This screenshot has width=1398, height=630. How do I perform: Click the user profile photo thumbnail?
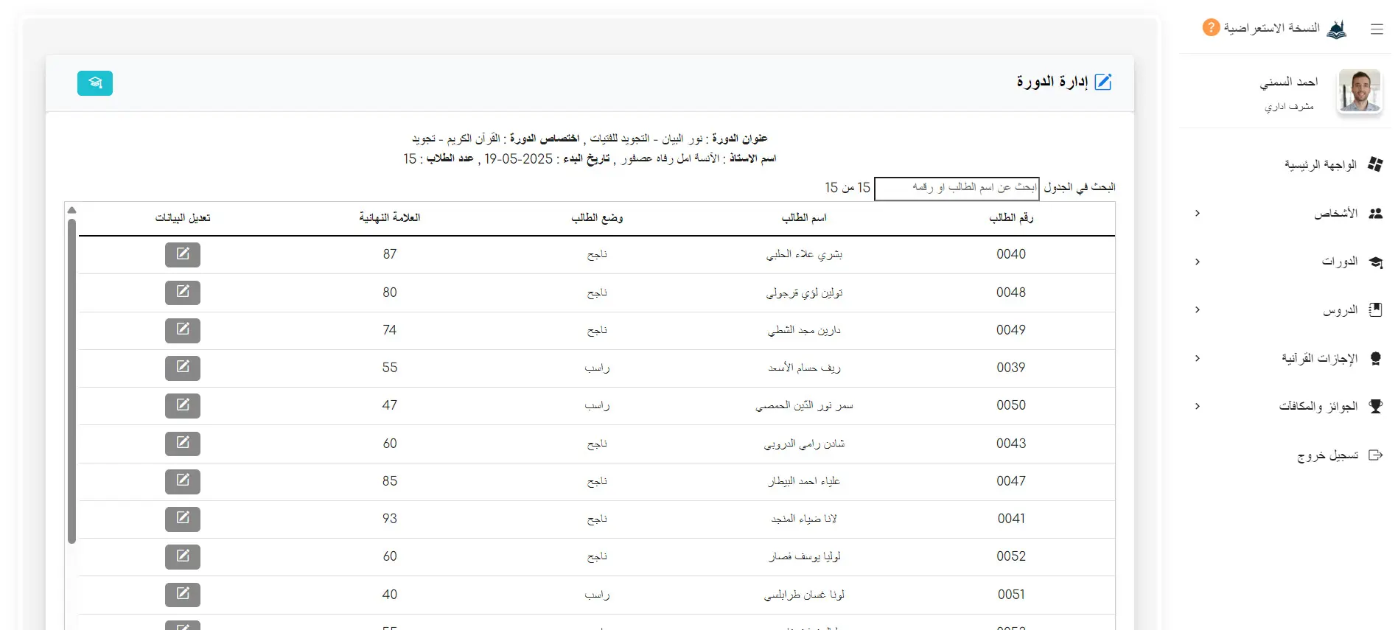pyautogui.click(x=1359, y=91)
